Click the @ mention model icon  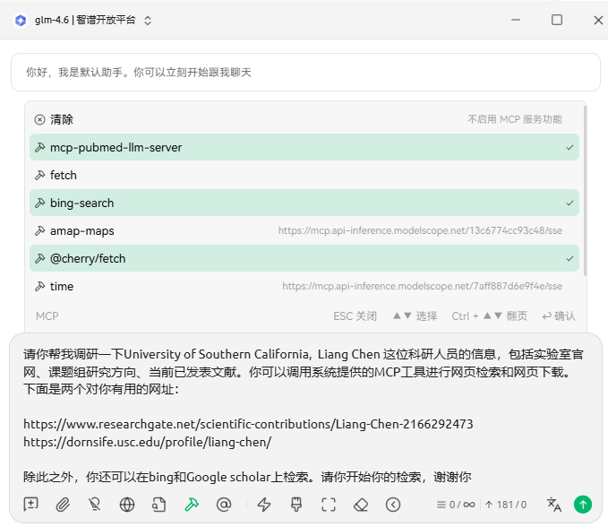[x=224, y=505]
